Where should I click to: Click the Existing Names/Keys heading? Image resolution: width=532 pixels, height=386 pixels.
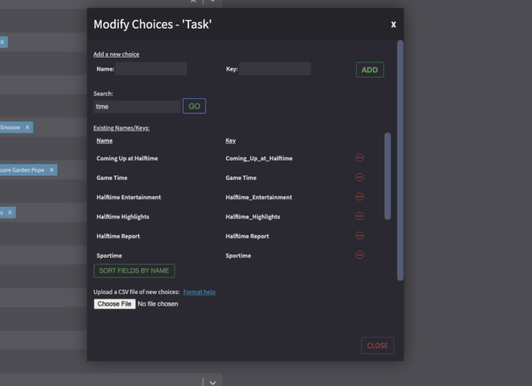pos(121,128)
